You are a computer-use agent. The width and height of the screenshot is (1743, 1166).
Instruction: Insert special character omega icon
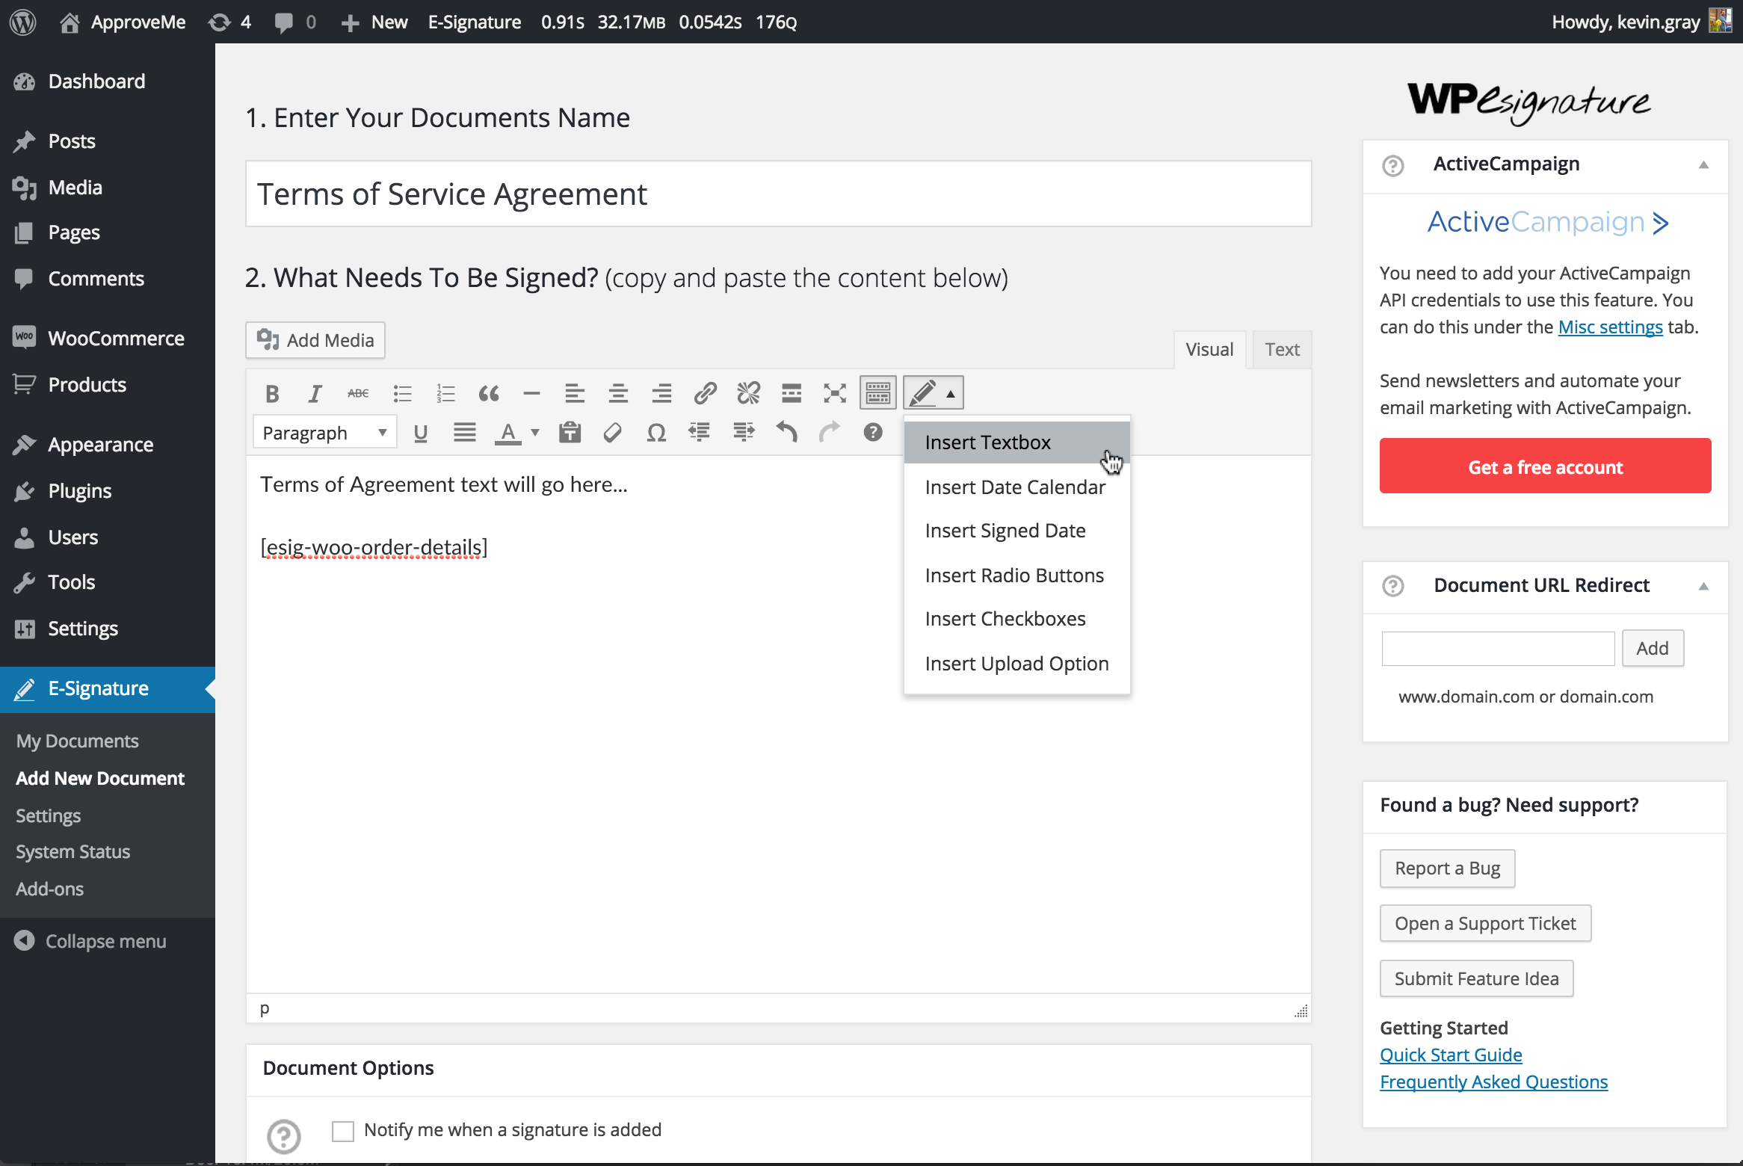coord(656,432)
